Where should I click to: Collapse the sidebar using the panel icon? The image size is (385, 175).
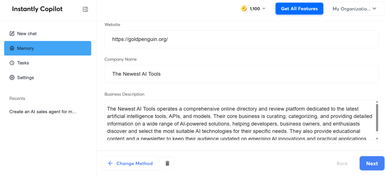pyautogui.click(x=85, y=9)
